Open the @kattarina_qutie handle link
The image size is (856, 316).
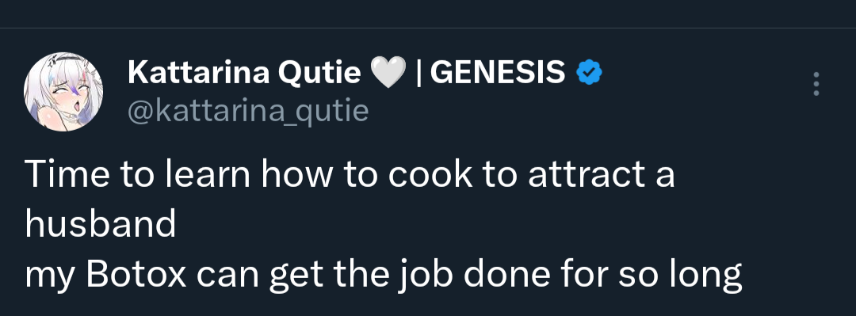248,112
